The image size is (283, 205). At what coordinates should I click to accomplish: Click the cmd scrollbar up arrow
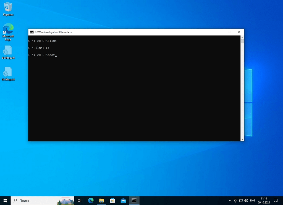242,37
